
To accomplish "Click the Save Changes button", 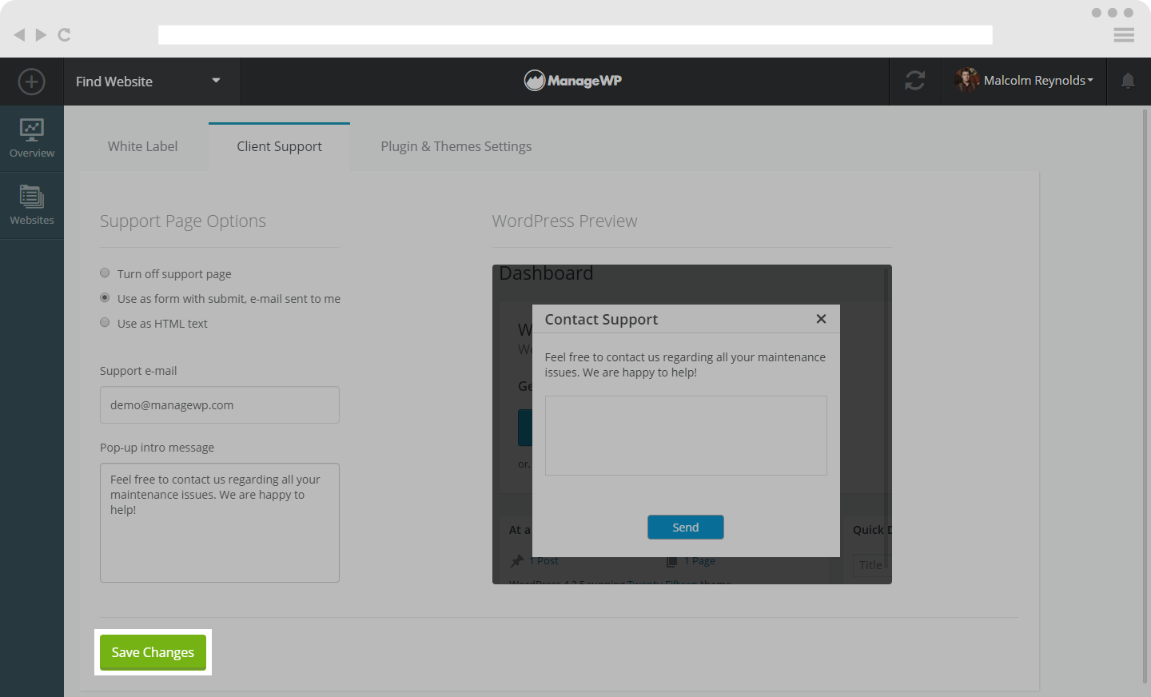I will (153, 652).
